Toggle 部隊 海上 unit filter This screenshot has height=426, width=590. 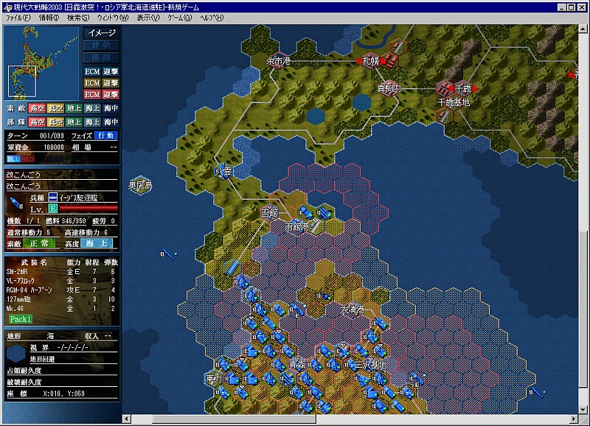tap(93, 122)
